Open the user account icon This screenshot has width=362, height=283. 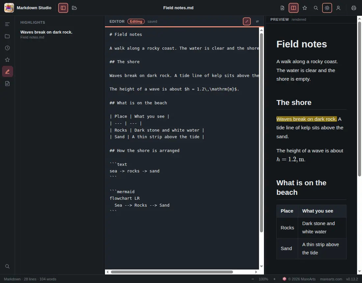click(338, 8)
